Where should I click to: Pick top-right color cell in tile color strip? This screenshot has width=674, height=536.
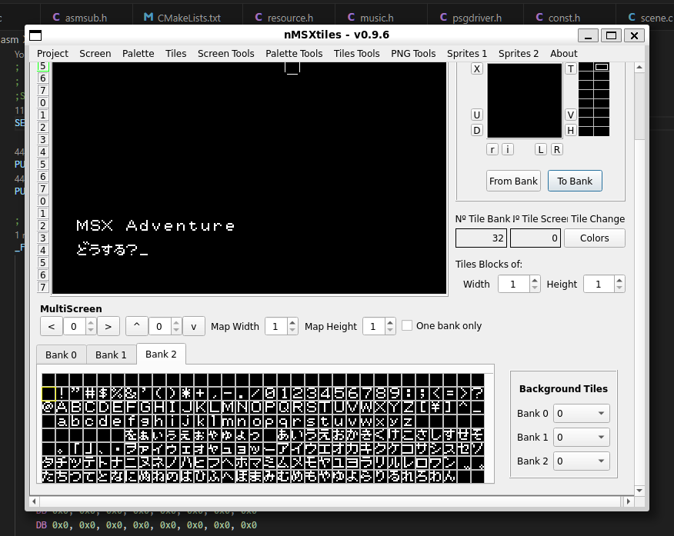coord(602,67)
